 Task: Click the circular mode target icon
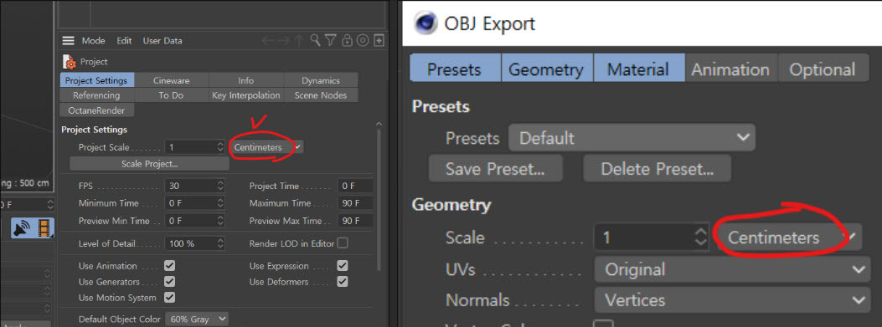click(363, 40)
